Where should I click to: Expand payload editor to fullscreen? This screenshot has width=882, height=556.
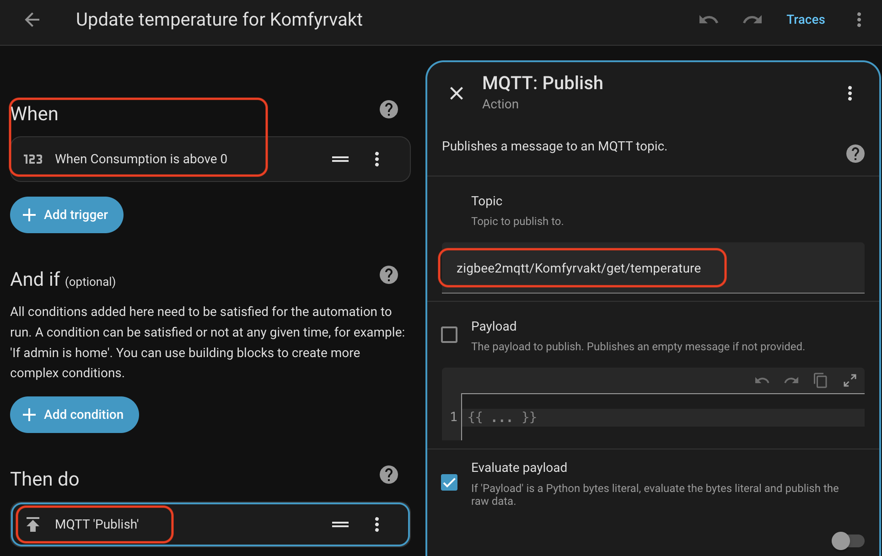850,380
